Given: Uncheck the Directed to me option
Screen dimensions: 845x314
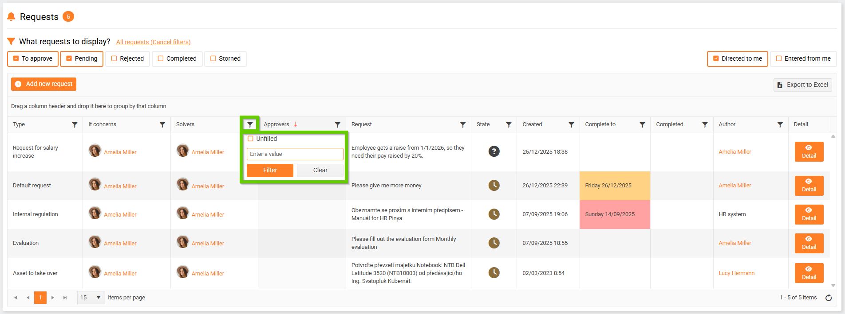Looking at the screenshot, I should [716, 58].
